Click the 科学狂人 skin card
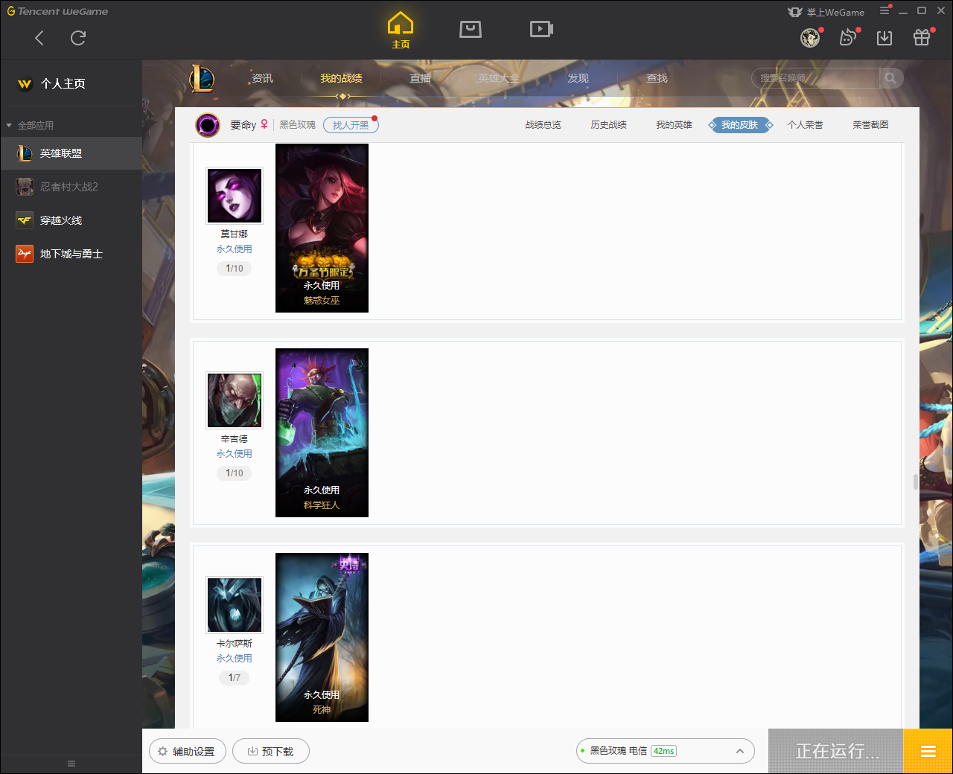 [x=322, y=432]
